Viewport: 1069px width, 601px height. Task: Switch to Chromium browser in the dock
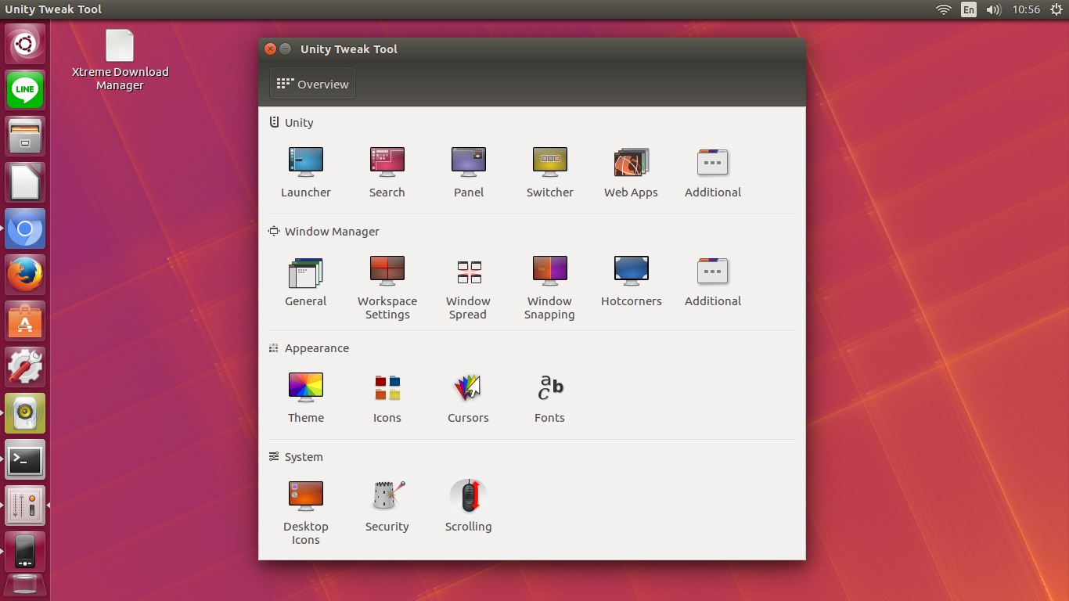[x=25, y=229]
